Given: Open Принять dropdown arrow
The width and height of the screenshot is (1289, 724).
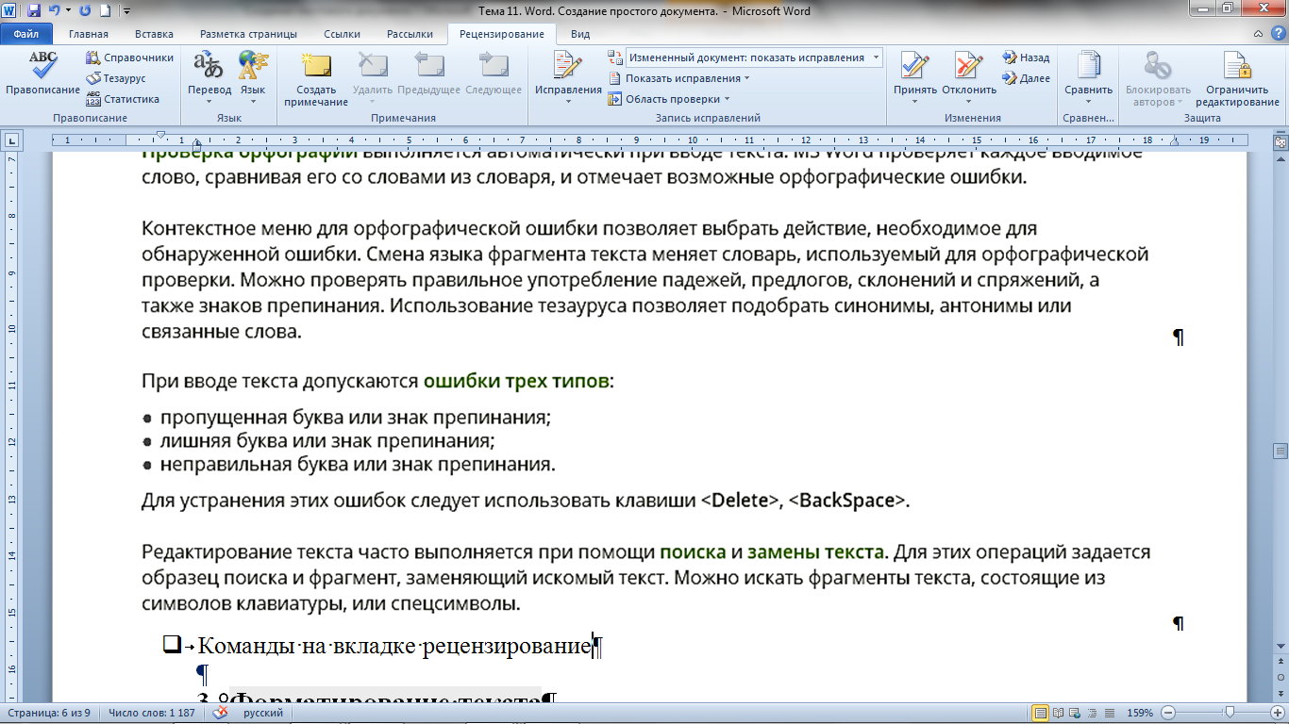Looking at the screenshot, I should pos(914,101).
